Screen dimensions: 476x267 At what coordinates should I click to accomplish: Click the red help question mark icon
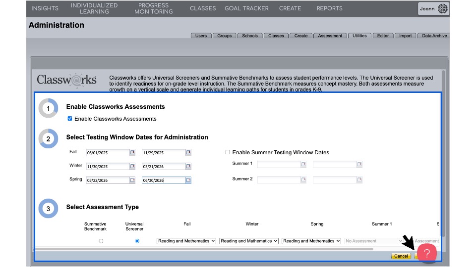pos(426,253)
